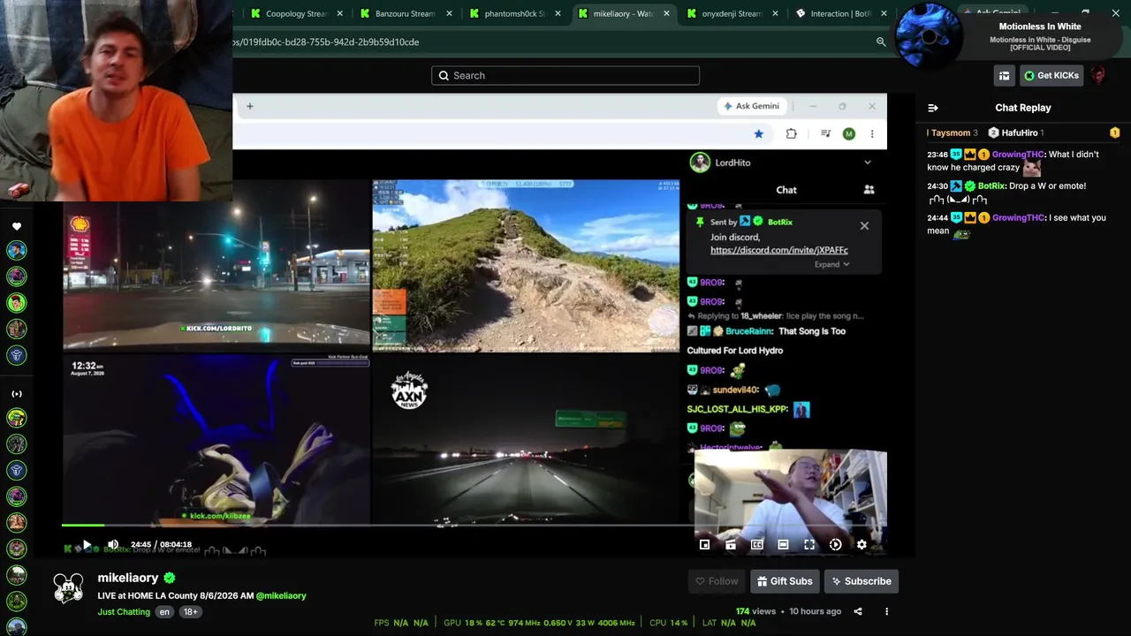Open Ask Gemini in embedded browser
1131x636 pixels.
point(752,106)
